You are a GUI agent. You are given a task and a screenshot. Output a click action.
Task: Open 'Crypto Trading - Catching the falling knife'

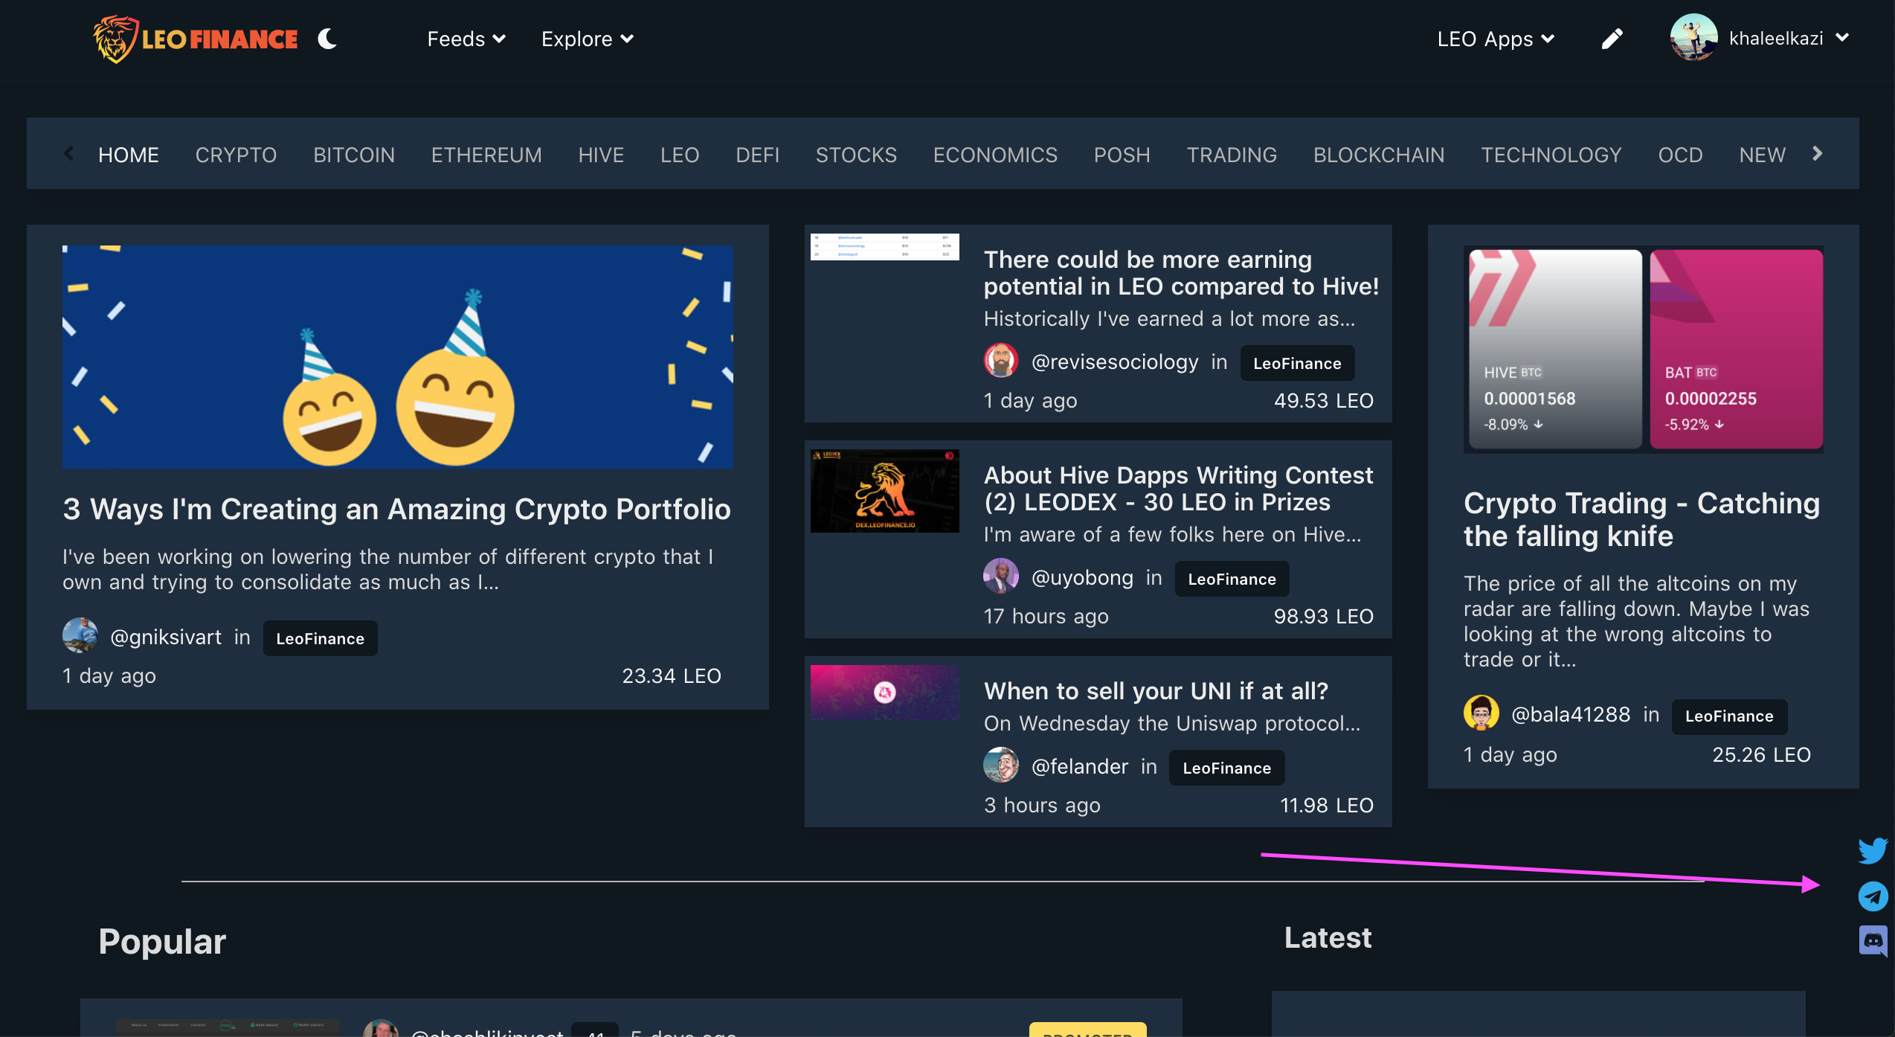tap(1642, 520)
